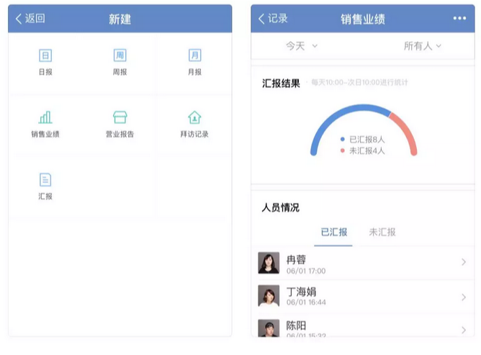Open 陈阳's report row
Image resolution: width=481 pixels, height=355 pixels.
pyautogui.click(x=363, y=326)
